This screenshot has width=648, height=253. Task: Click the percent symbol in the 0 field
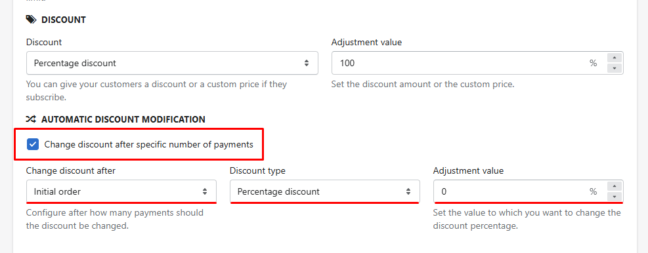pyautogui.click(x=593, y=191)
